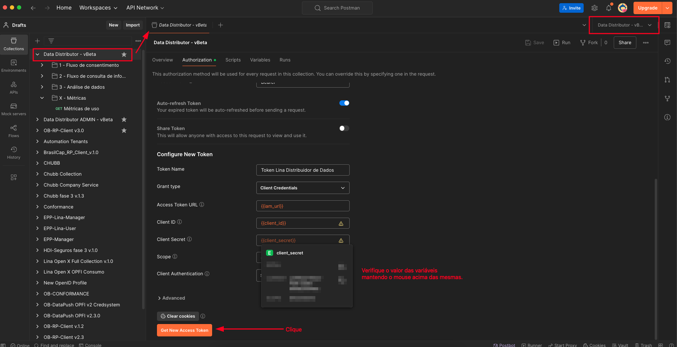Open the three-dot options above collections list
Screen dimensions: 677x347
pyautogui.click(x=138, y=41)
